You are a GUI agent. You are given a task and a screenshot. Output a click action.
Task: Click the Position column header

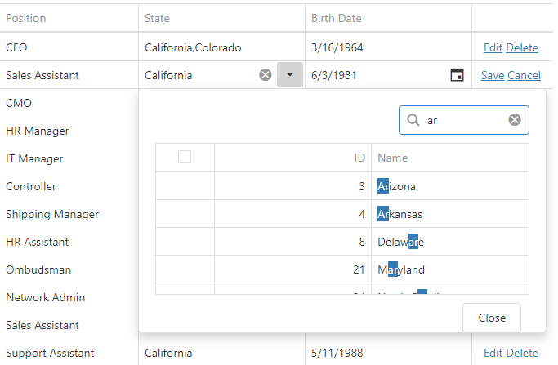pos(69,18)
